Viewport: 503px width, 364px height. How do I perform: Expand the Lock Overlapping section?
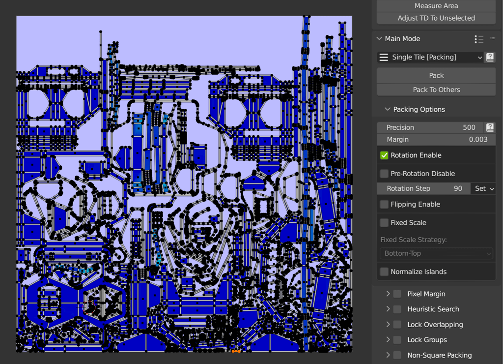tap(388, 325)
